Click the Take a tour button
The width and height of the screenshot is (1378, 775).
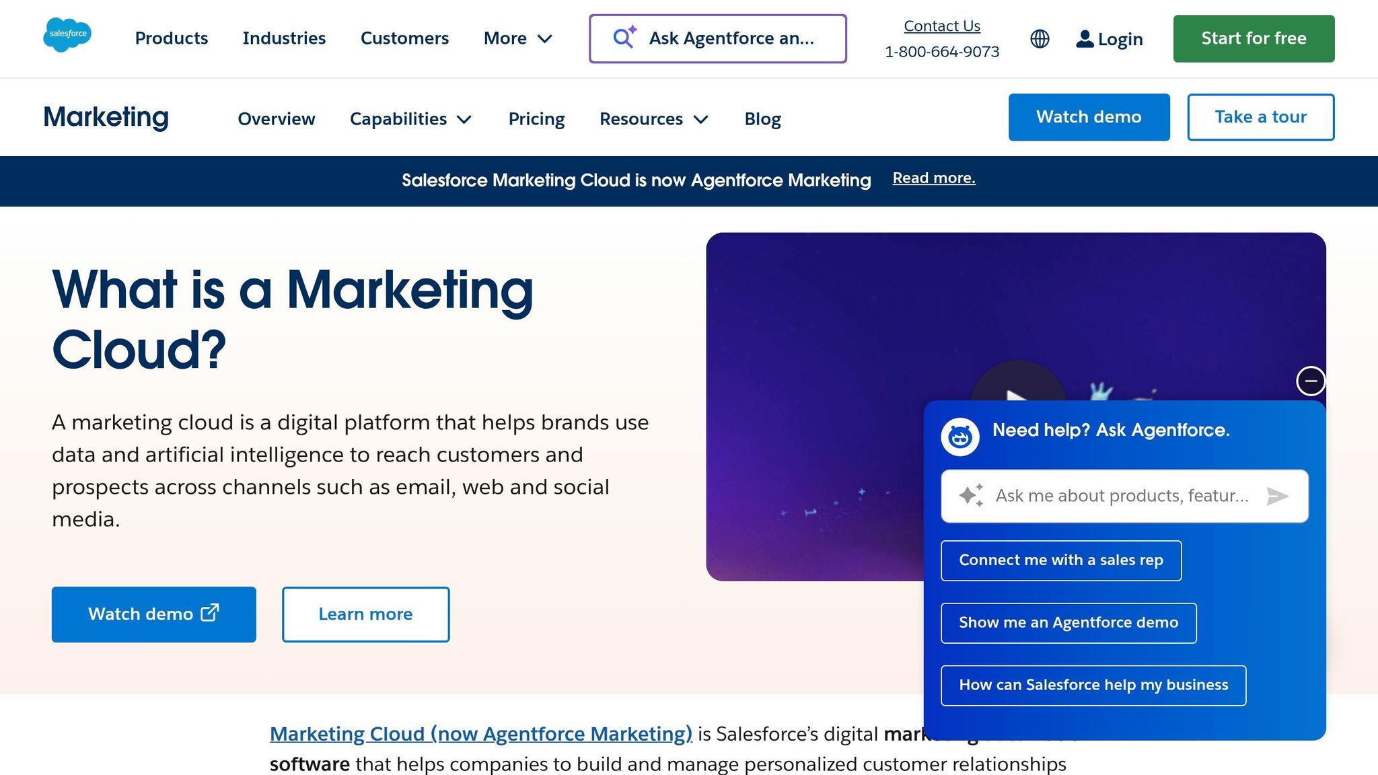[x=1260, y=116]
